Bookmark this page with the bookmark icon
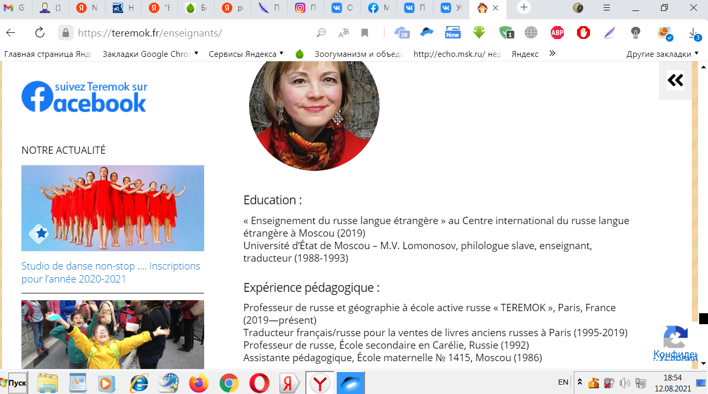The image size is (708, 394). (365, 33)
